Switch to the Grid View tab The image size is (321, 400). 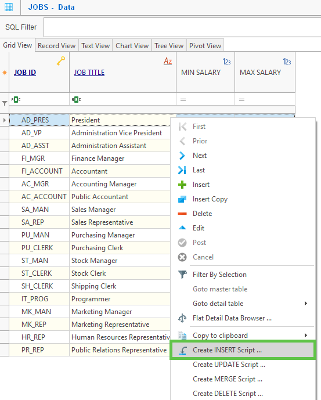17,45
